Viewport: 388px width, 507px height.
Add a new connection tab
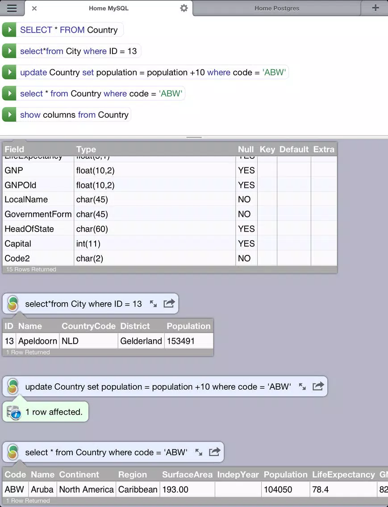point(375,8)
